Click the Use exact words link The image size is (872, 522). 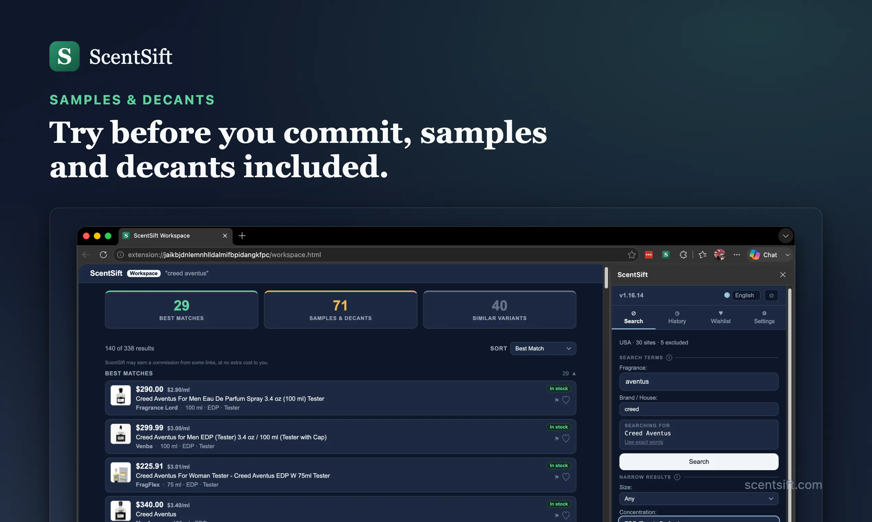click(x=643, y=442)
